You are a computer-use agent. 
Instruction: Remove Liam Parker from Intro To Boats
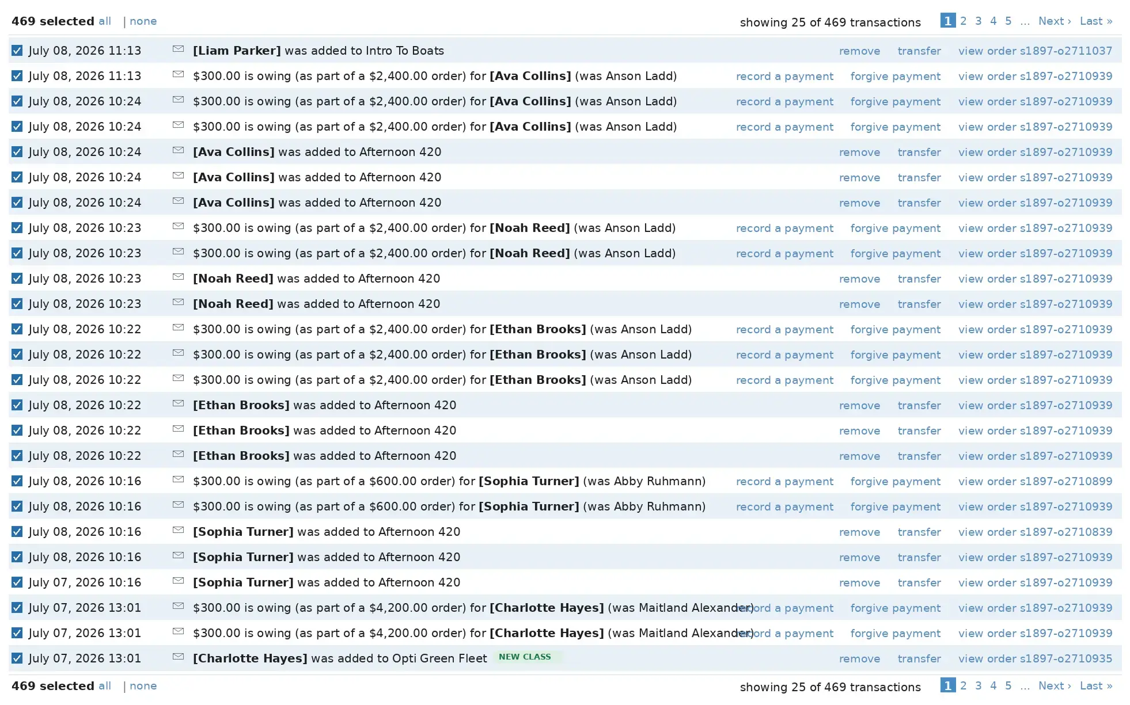point(859,51)
